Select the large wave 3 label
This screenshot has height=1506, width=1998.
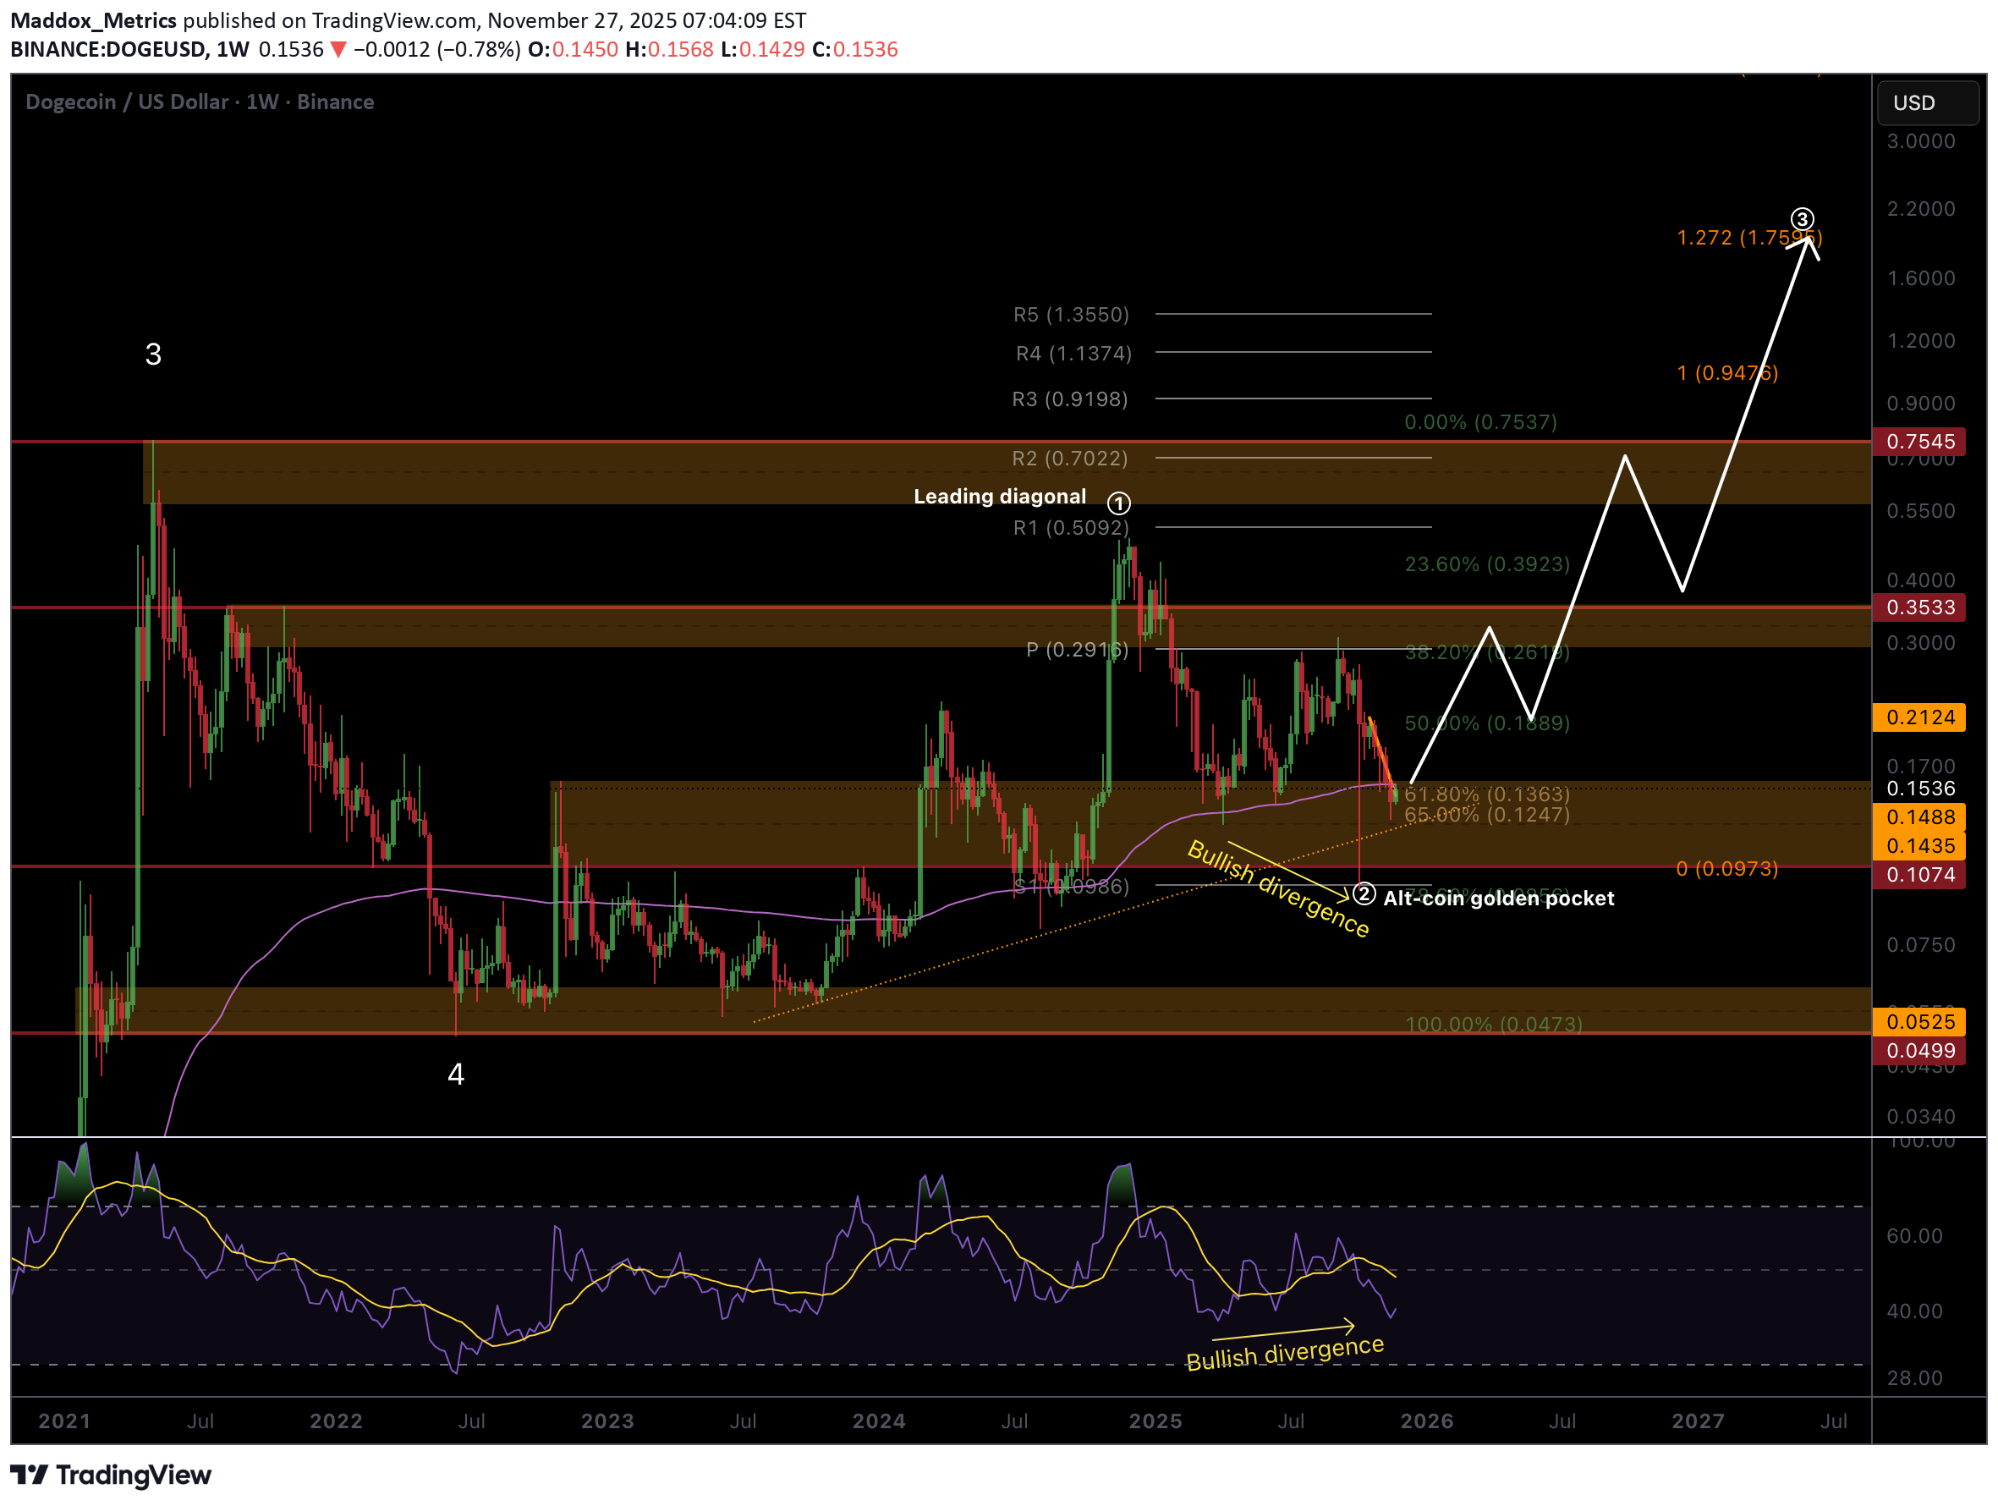(x=154, y=355)
